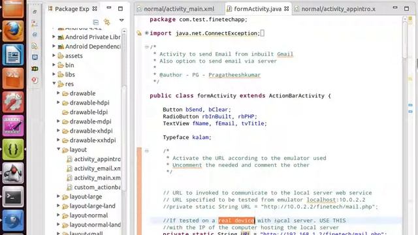This screenshot has width=418, height=235.
Task: Open the blue fish dock icon
Action: click(13, 220)
